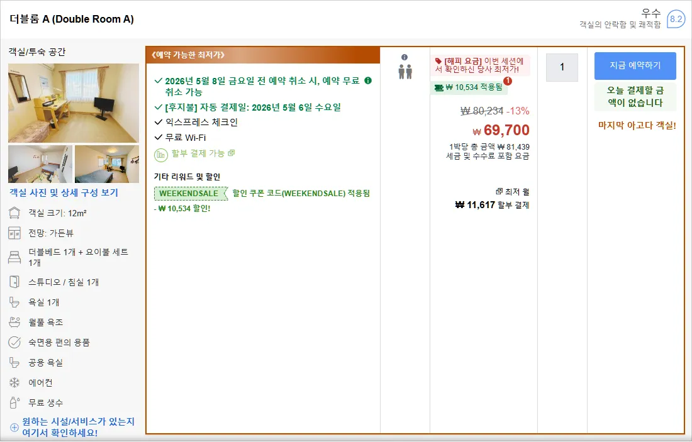Click the crossed-out price ₩80,234
The width and height of the screenshot is (692, 442).
click(481, 111)
